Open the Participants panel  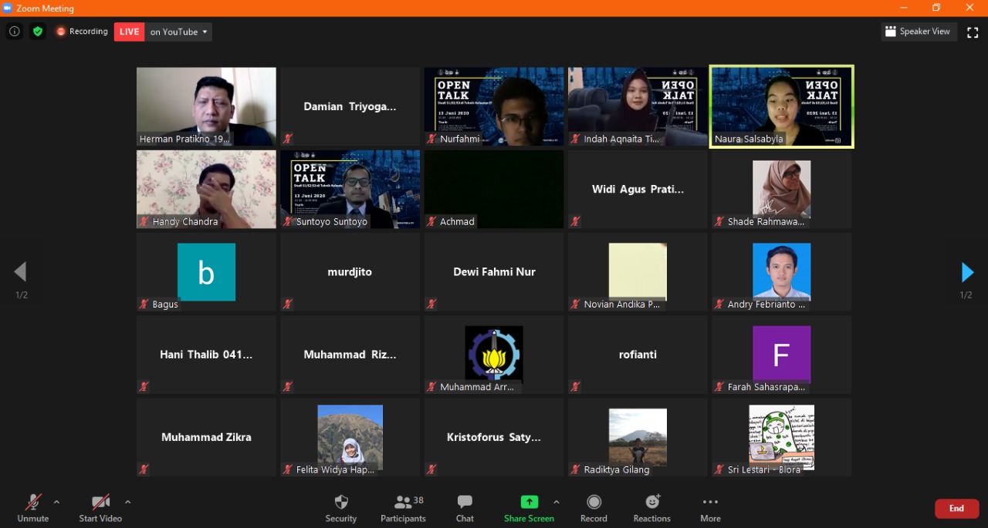coord(403,503)
